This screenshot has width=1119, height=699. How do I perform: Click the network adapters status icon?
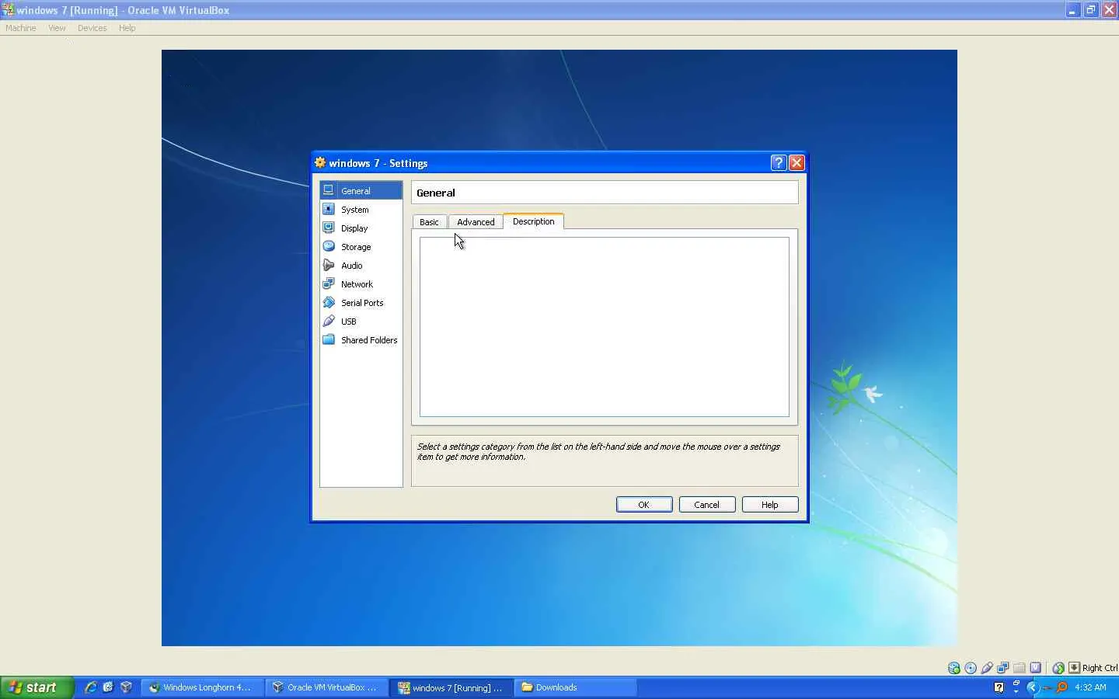click(1003, 668)
